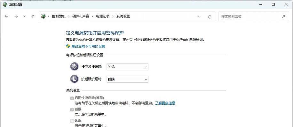Click the address bar control panel icon
Viewport: 293px width, 127px height.
(44, 16)
